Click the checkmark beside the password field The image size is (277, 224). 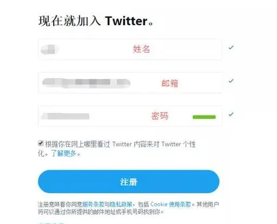coord(231,114)
